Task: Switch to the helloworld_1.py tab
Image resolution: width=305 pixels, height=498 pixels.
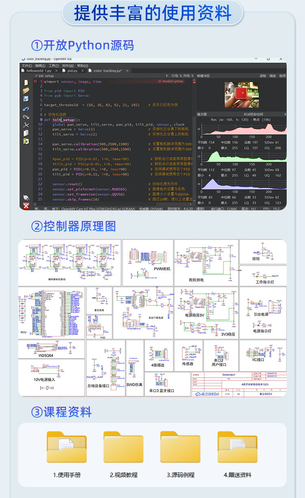Action: point(39,71)
